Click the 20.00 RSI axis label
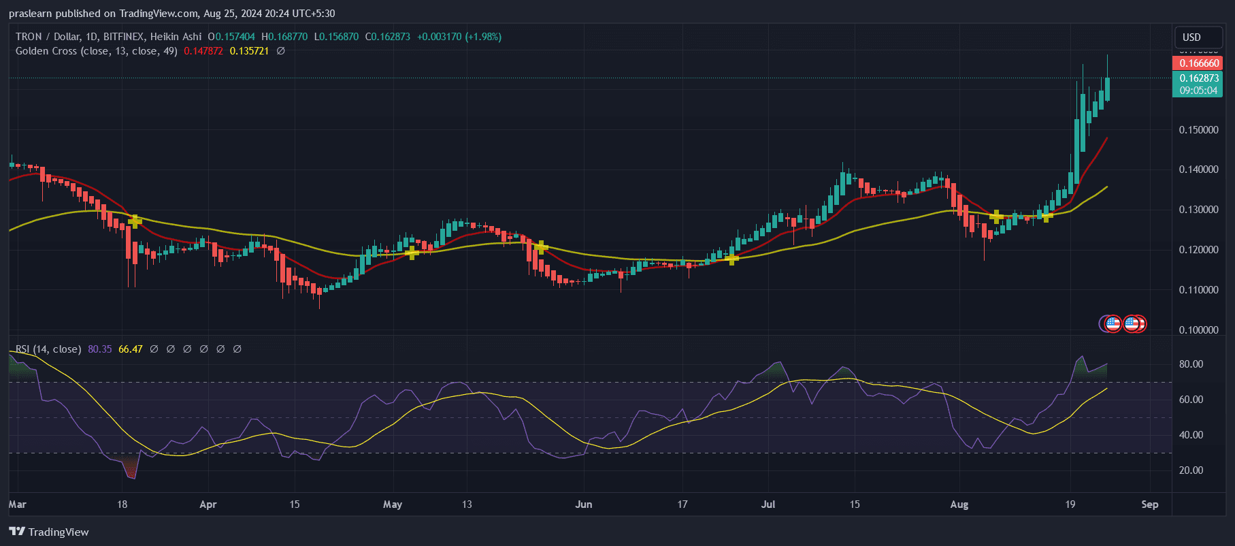1235x546 pixels. (1191, 470)
